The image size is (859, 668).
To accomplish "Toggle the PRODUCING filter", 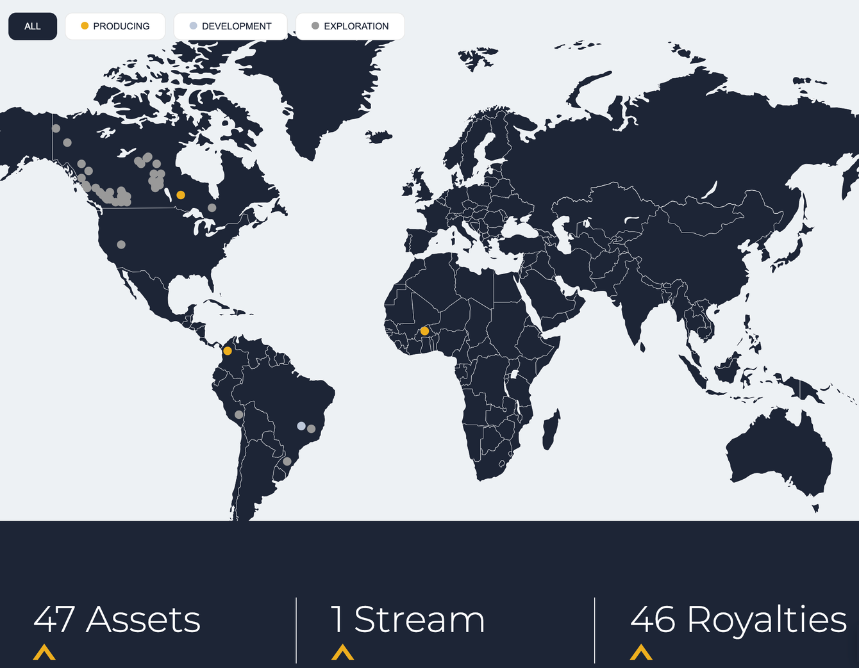I will [x=115, y=26].
